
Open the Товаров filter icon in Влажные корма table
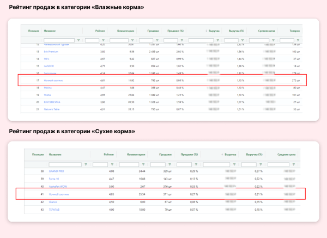coord(298,40)
